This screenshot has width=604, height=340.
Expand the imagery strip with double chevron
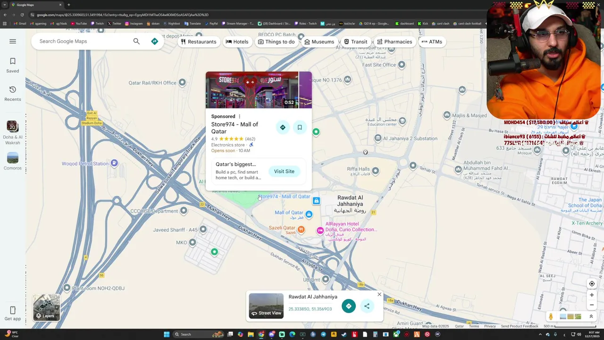(591, 316)
